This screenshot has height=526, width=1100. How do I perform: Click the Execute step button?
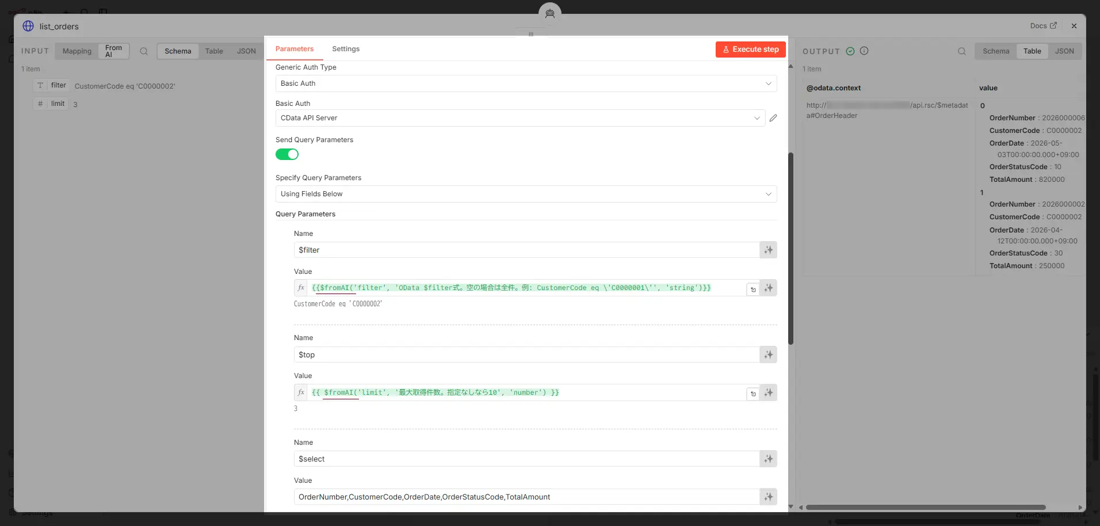(x=750, y=49)
